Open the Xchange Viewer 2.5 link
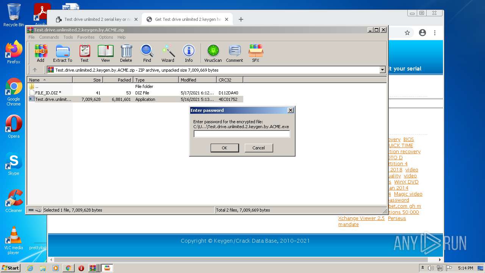This screenshot has height=273, width=485. 361,218
